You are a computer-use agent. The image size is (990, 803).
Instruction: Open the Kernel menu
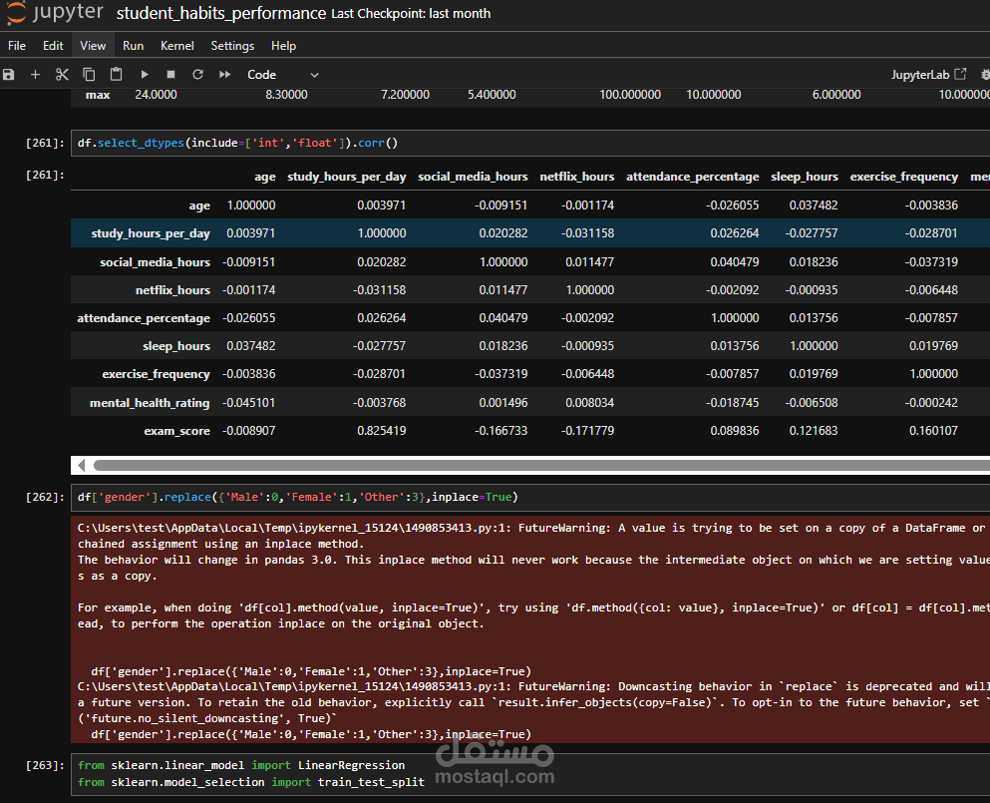coord(177,46)
